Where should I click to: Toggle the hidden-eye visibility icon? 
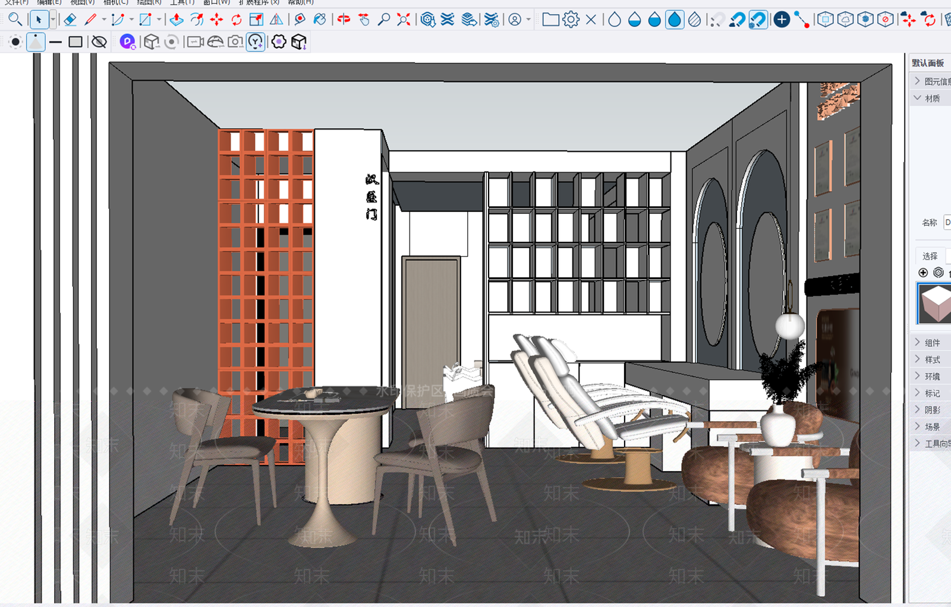pos(99,42)
